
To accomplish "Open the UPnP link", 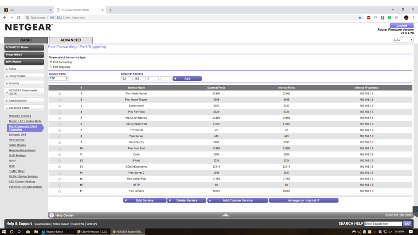I will pos(12,161).
